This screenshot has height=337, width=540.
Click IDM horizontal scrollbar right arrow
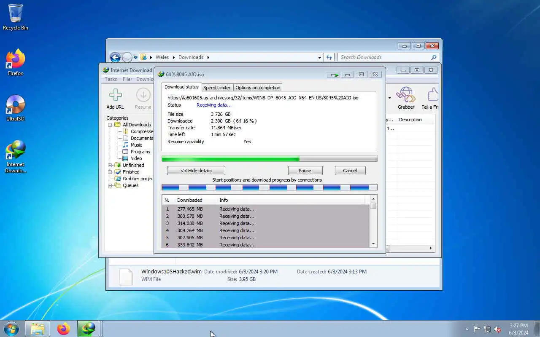click(x=431, y=249)
